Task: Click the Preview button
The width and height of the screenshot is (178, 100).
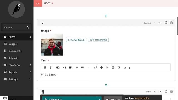Action: tap(113, 98)
